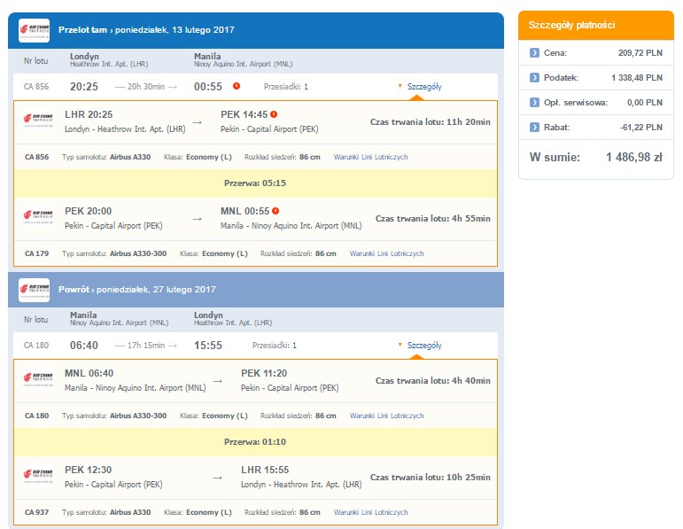Click blue arrow icon next to Opł. serwisowa
This screenshot has height=529, width=683.
pos(534,103)
